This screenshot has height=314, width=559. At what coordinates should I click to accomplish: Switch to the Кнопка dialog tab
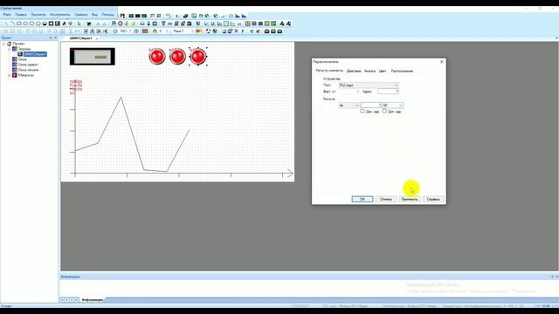[x=370, y=72]
